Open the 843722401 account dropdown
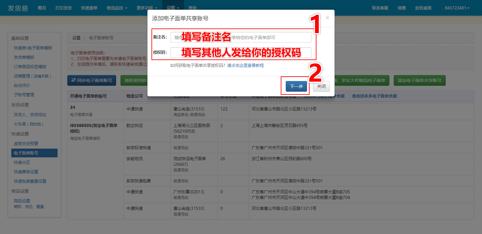 [455, 8]
